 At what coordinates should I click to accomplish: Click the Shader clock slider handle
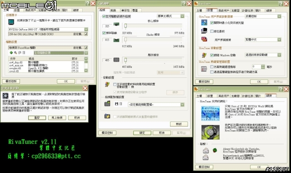click(125, 40)
